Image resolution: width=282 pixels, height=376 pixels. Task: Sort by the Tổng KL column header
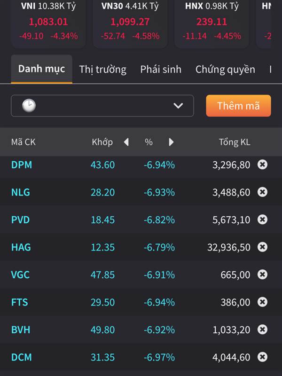tap(235, 142)
